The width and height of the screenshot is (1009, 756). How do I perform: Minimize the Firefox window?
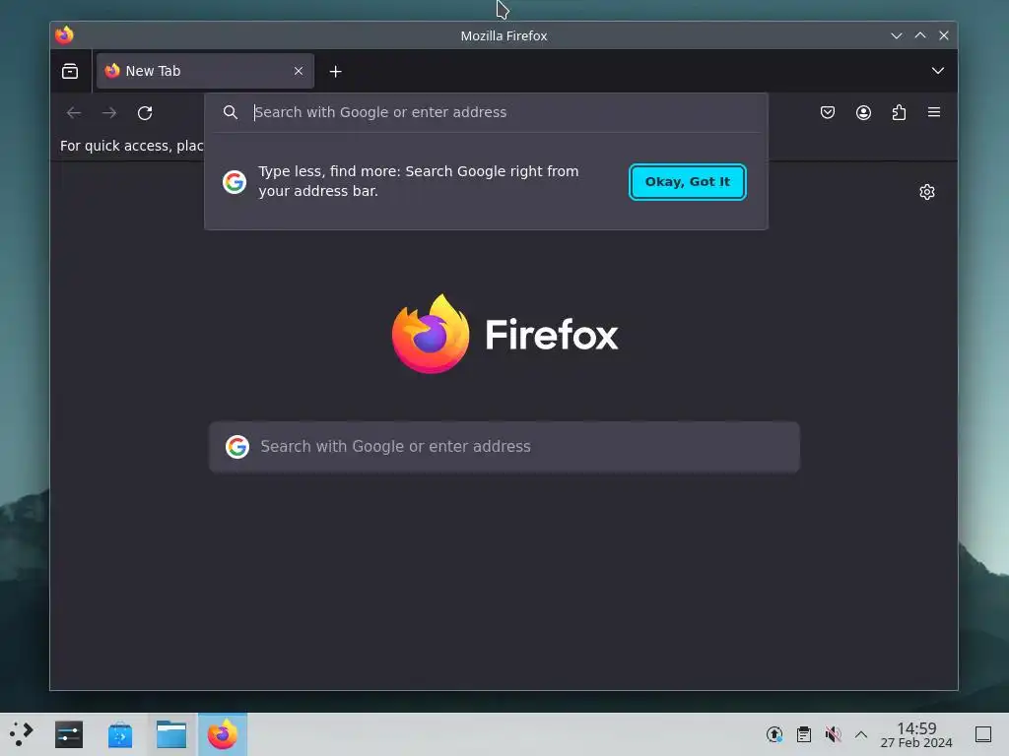point(897,36)
